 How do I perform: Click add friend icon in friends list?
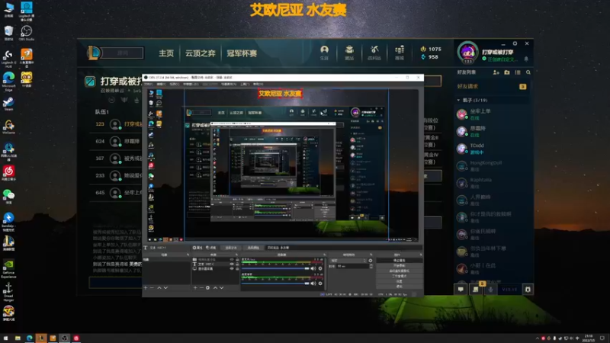[x=496, y=72]
